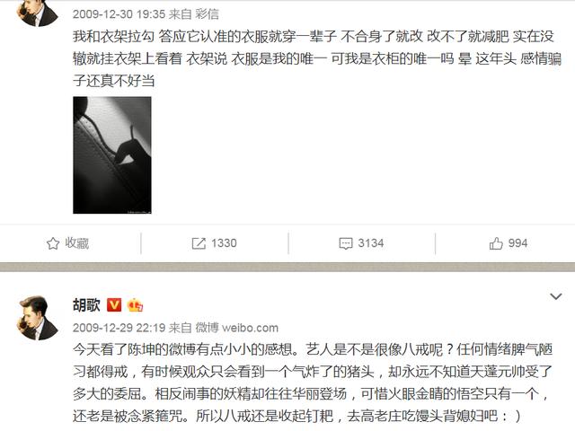Click the repost share icon

199,243
